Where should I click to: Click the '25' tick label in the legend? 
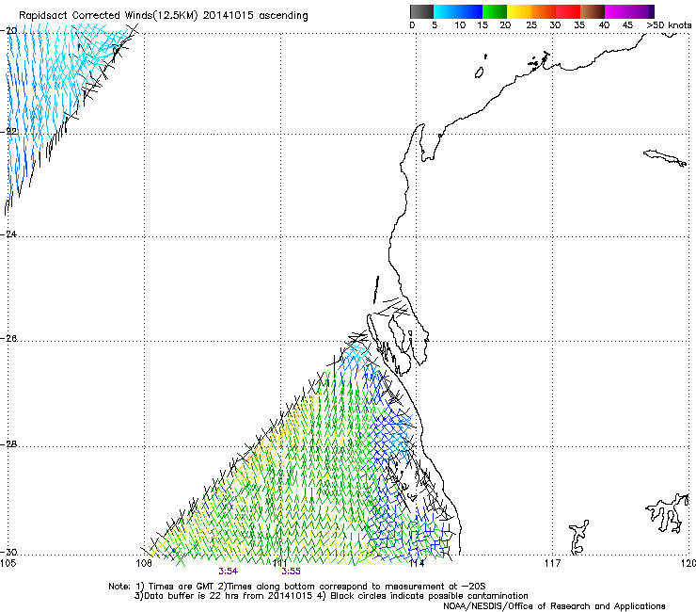531,25
